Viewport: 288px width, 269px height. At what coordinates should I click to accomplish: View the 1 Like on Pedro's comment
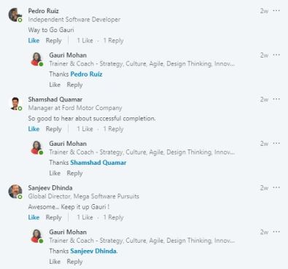tap(85, 41)
